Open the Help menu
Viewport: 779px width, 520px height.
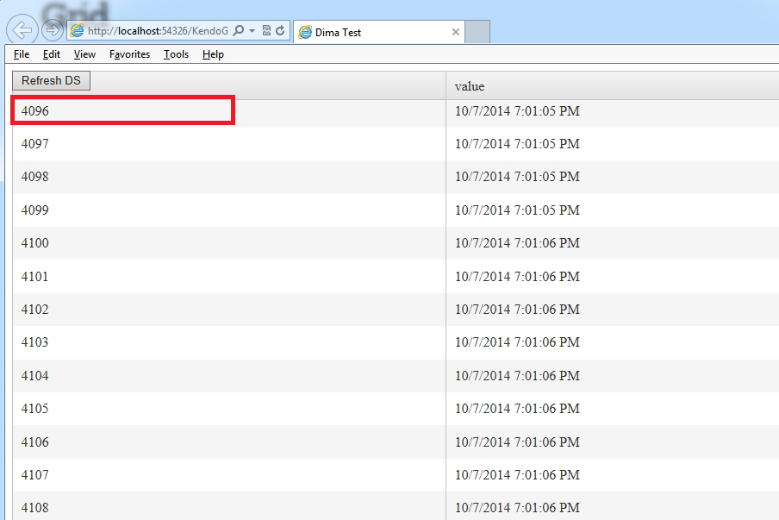(213, 54)
